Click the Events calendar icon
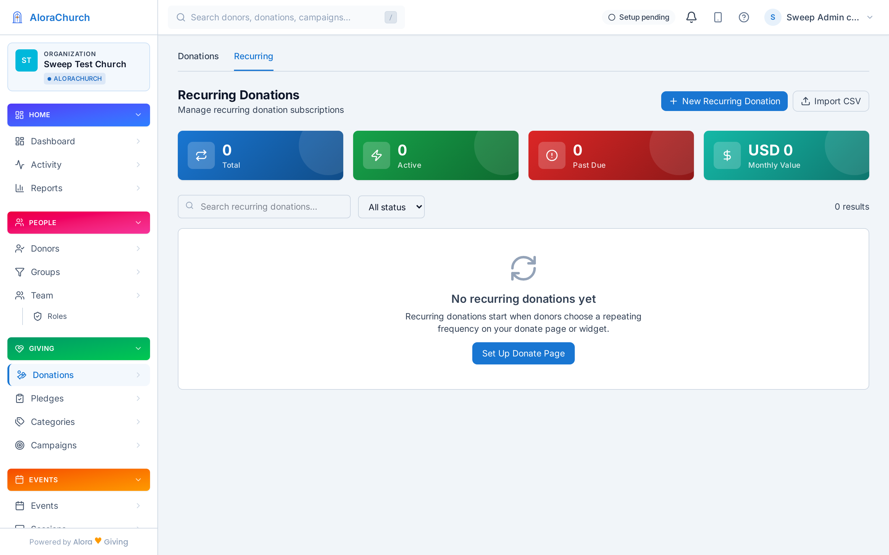 (19, 506)
